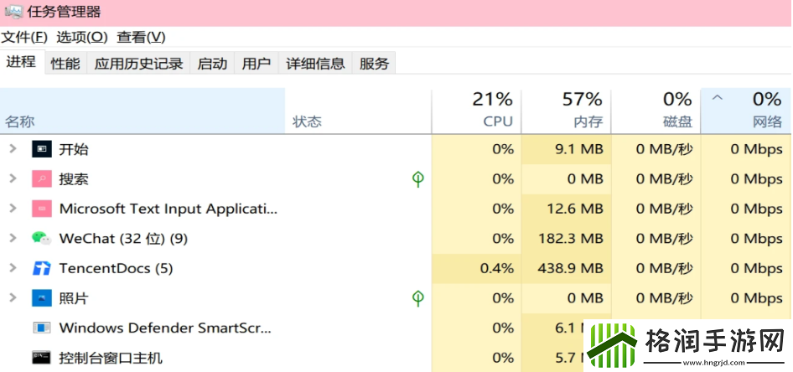
Task: Click the 照片 app icon
Action: tap(41, 298)
